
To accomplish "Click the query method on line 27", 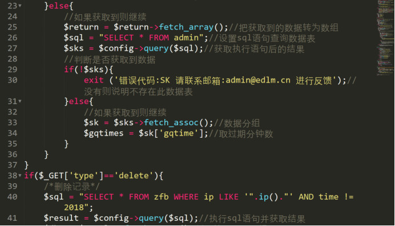I will coord(156,48).
